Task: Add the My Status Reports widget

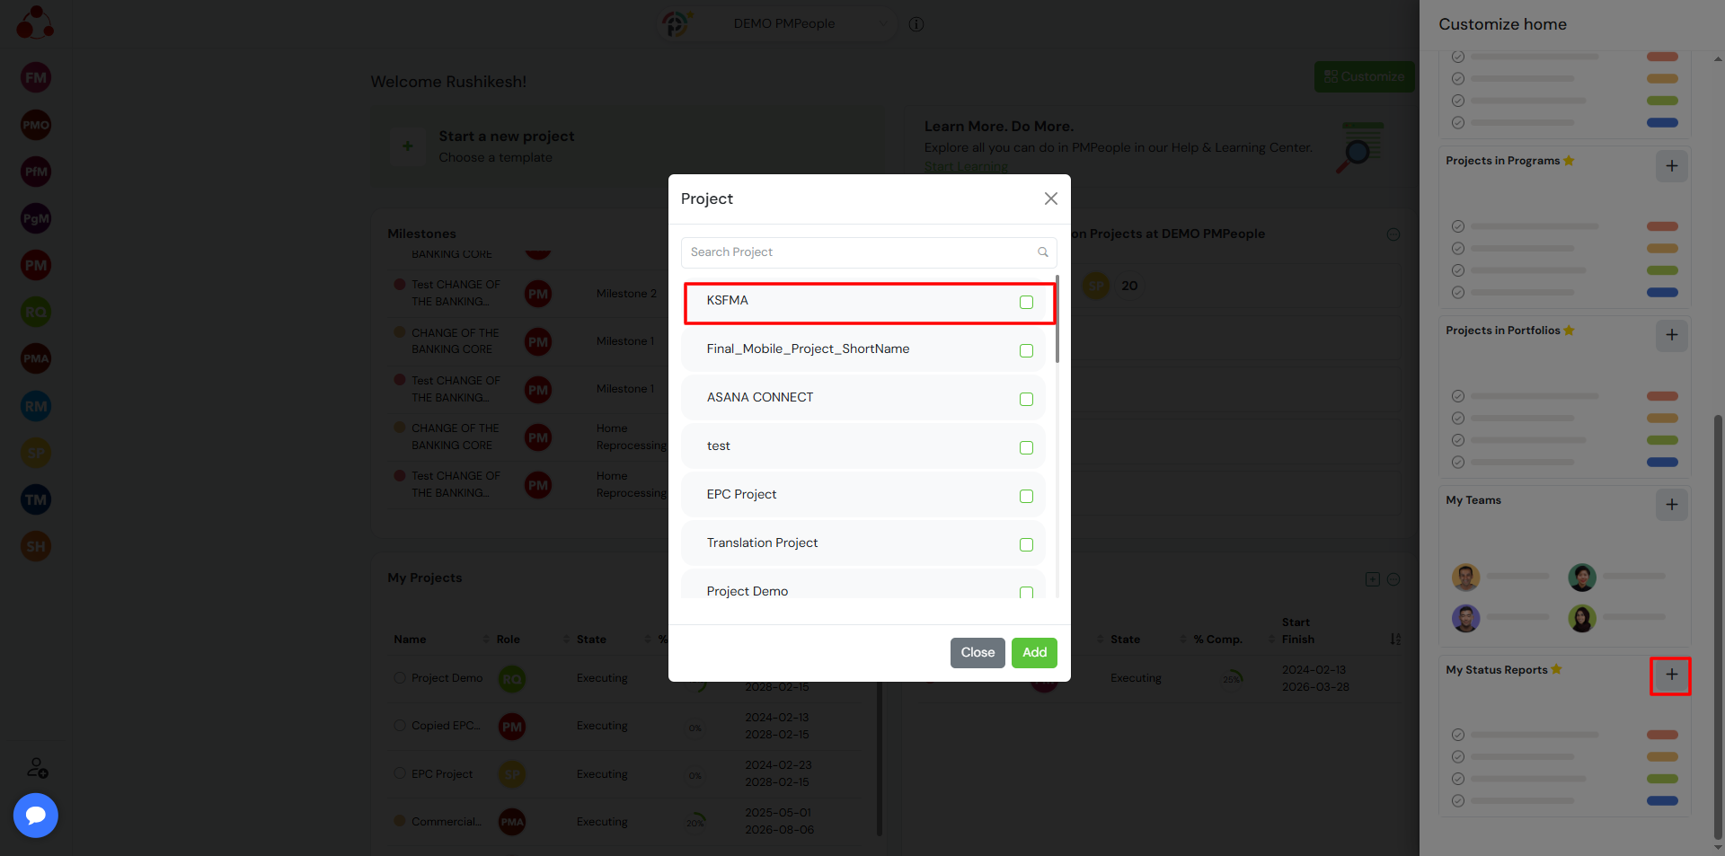Action: pyautogui.click(x=1670, y=675)
